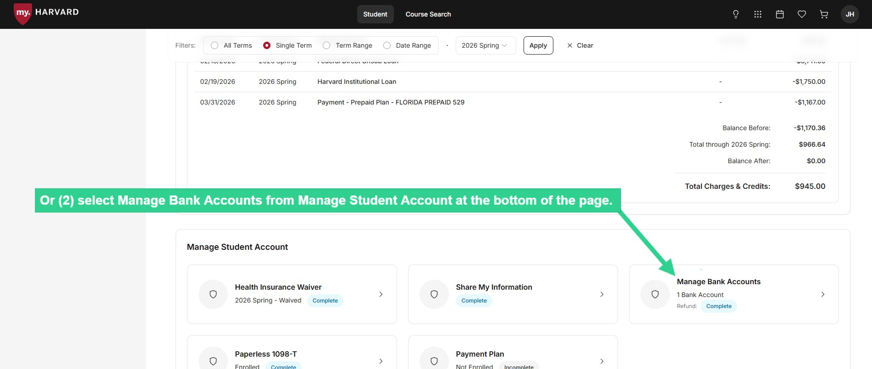Click the -$1,167.00 amount

pyautogui.click(x=810, y=102)
